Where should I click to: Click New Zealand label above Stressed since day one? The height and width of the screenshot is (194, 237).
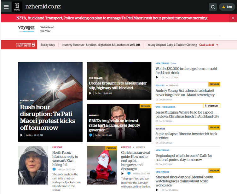(x=162, y=172)
